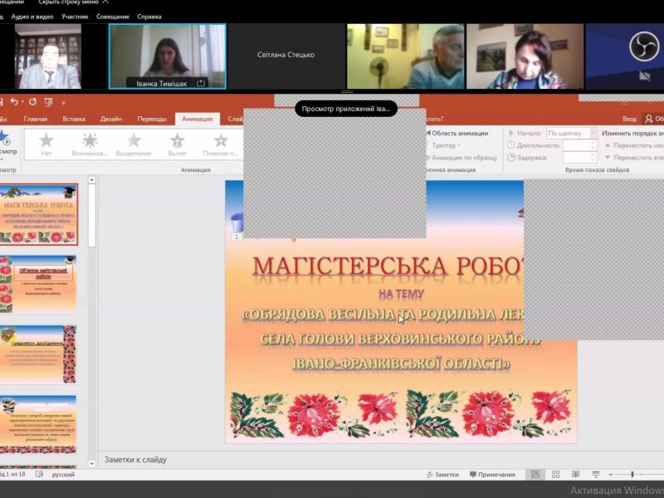Click 'Вход' sign-in link
The width and height of the screenshot is (664, 498).
pos(629,119)
